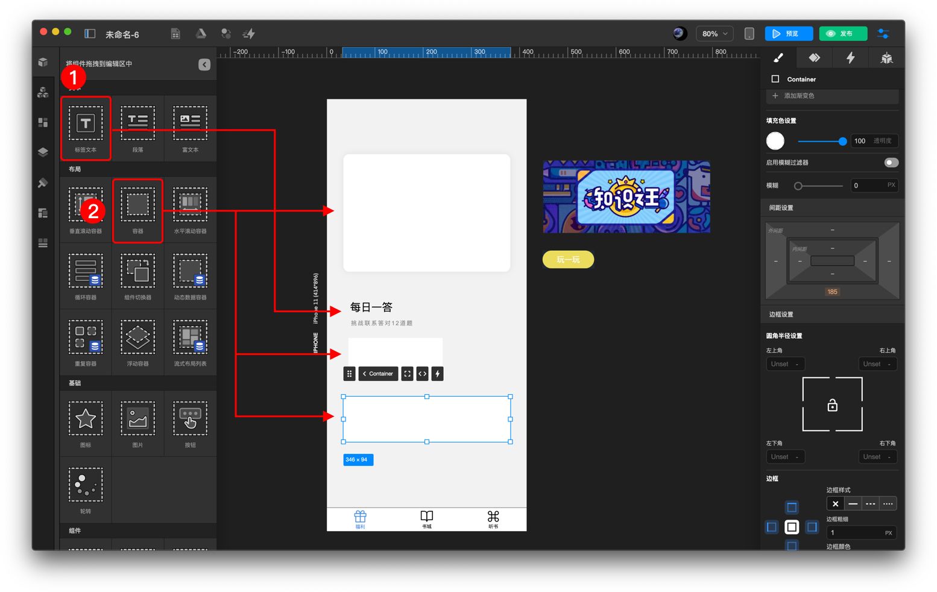Enable the 启用模糊过滤器 blur filter switch

click(891, 162)
